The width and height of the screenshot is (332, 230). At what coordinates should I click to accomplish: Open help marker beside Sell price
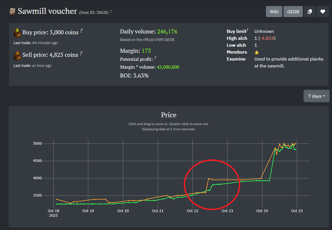pyautogui.click(x=81, y=54)
